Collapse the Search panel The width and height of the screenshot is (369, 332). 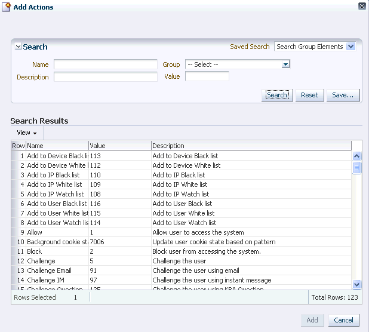(18, 47)
